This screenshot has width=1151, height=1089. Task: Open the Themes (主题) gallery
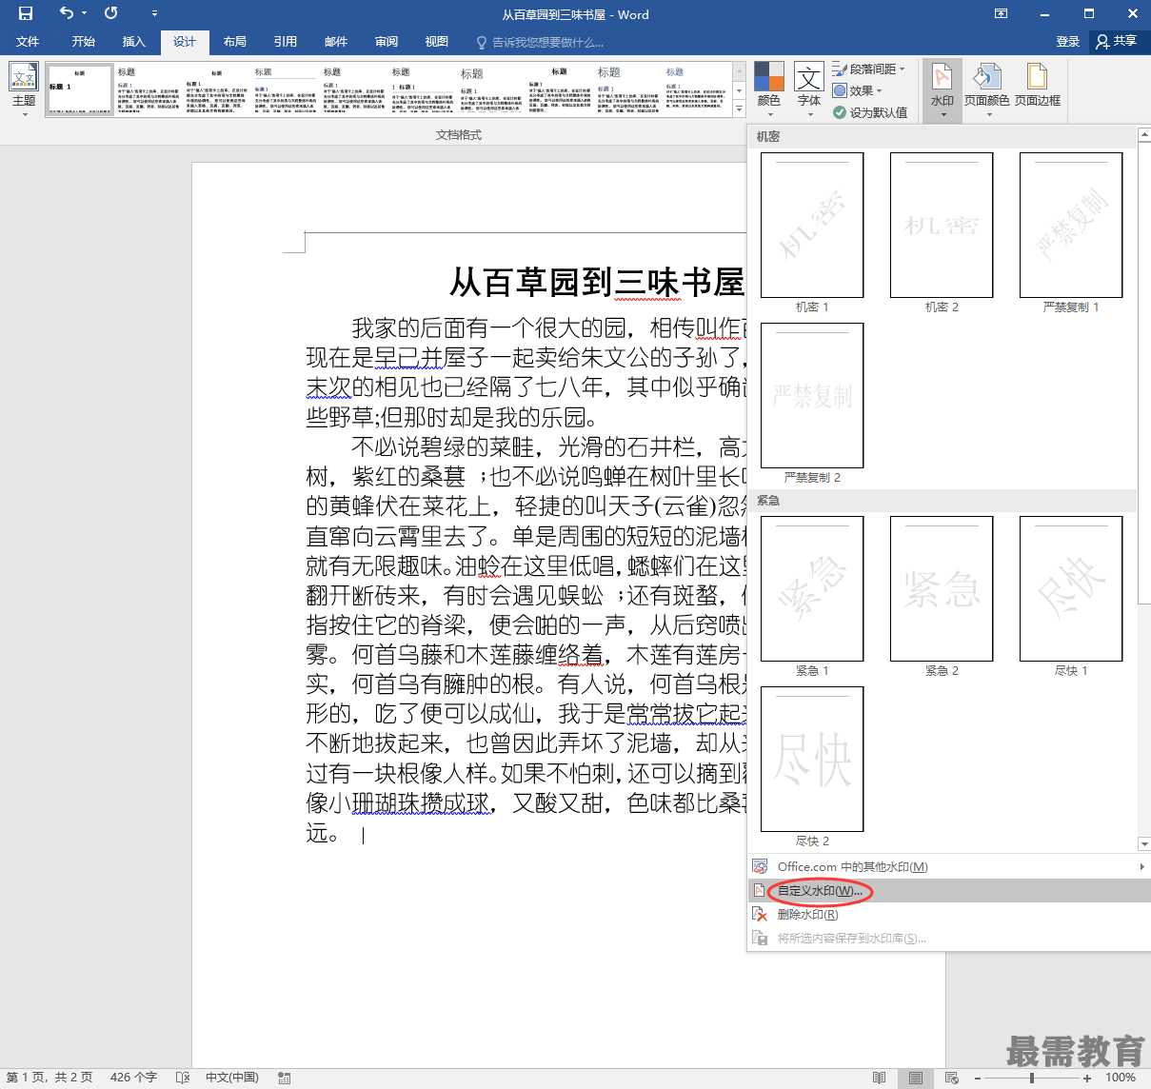(x=24, y=89)
